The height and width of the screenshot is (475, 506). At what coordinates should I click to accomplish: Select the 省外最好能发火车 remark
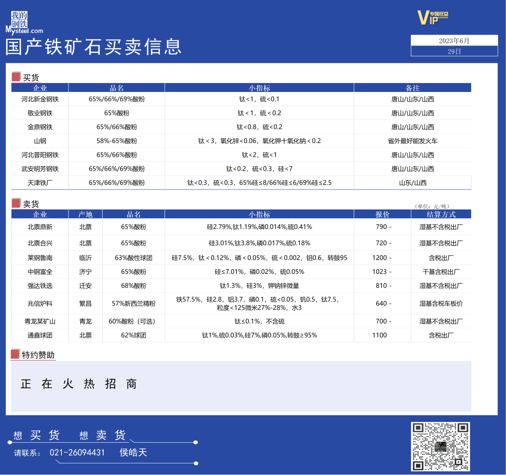412,141
